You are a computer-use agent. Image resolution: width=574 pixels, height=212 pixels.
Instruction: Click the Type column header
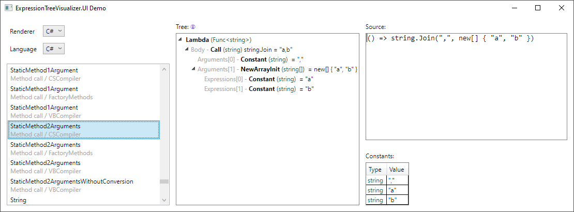point(376,170)
